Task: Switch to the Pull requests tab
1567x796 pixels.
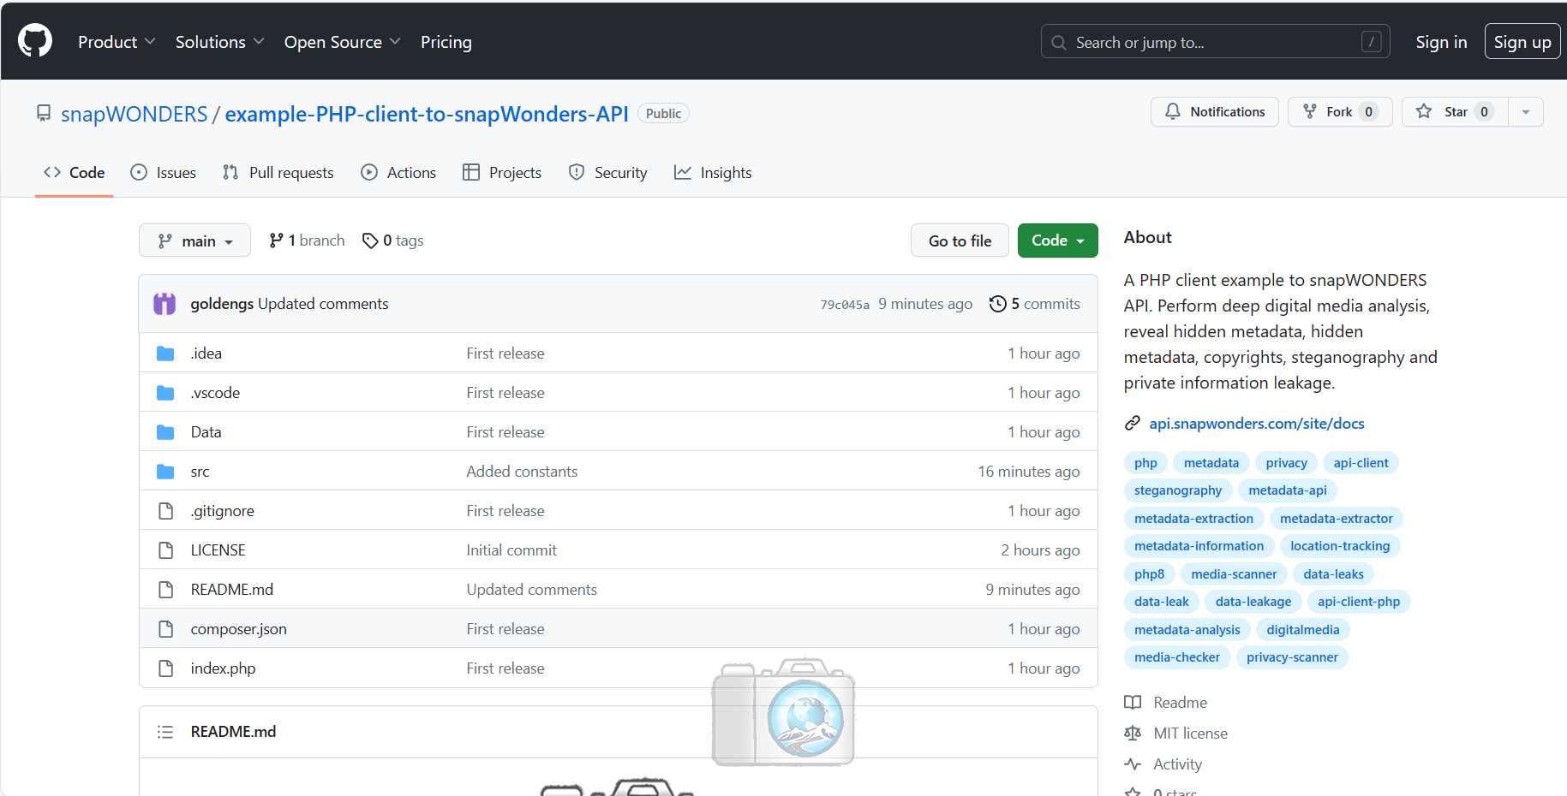Action: click(x=278, y=173)
